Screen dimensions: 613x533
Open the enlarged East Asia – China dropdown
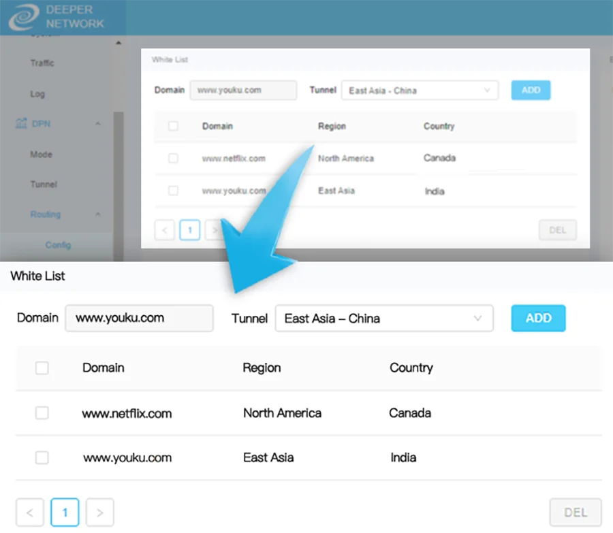pyautogui.click(x=384, y=319)
